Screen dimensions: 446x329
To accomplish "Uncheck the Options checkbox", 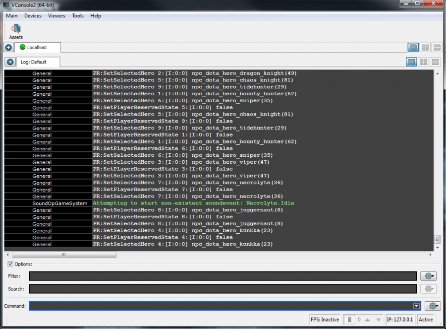I will (10, 264).
